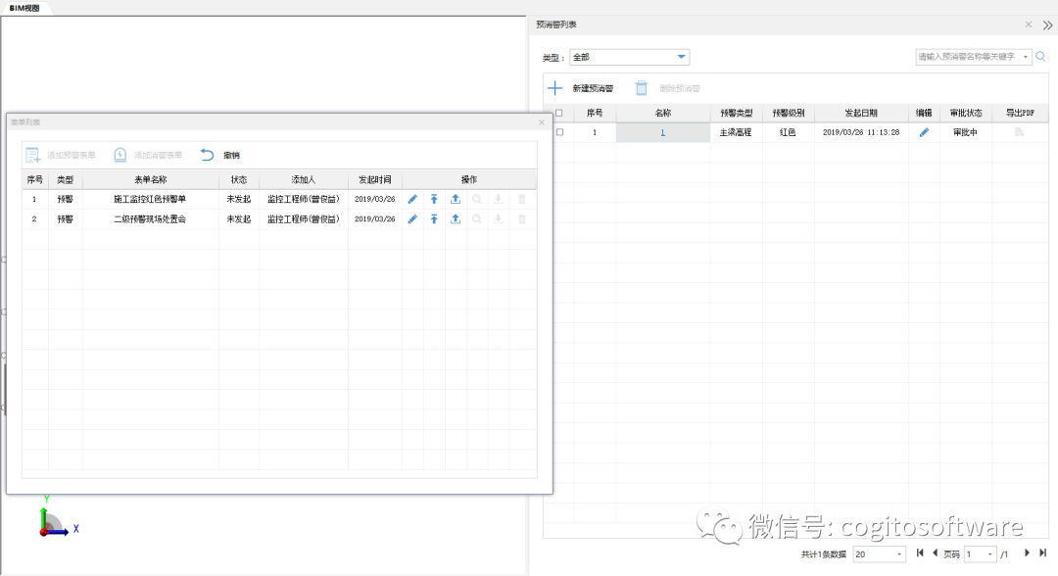
Task: Close the 预消警列表 panel with X
Action: coord(1029,24)
